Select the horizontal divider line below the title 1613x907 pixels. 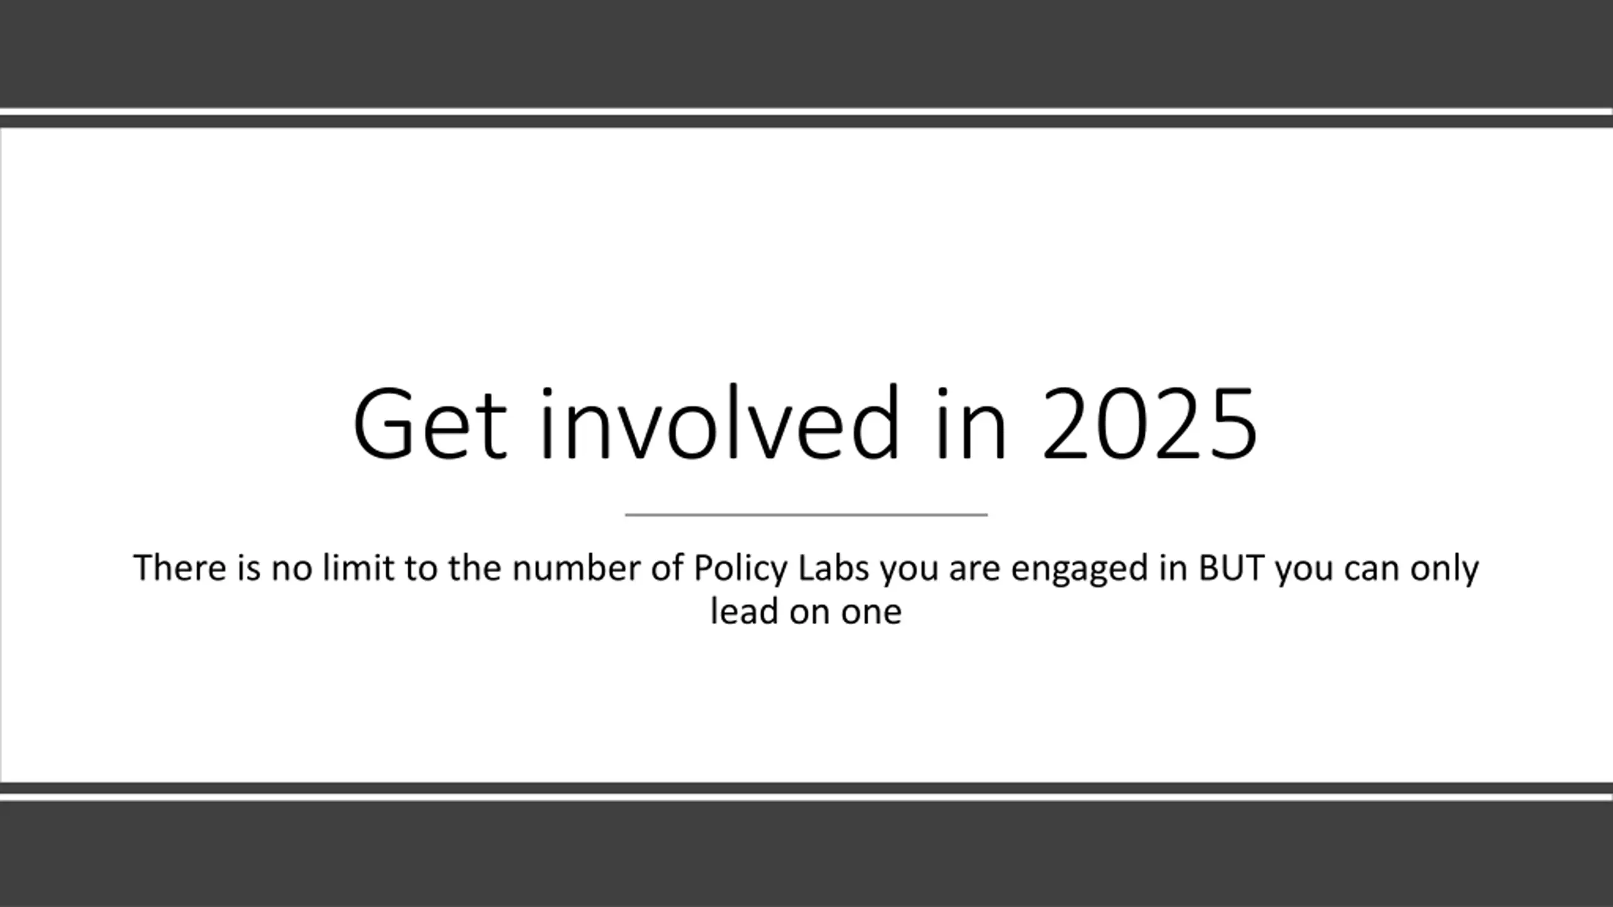pos(806,515)
